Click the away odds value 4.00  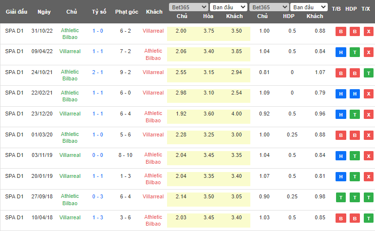click(x=237, y=114)
